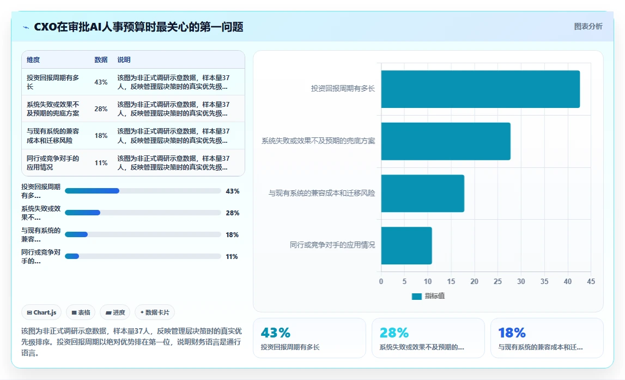Click the x-axis tick label 45
The image size is (625, 380).
pos(591,281)
